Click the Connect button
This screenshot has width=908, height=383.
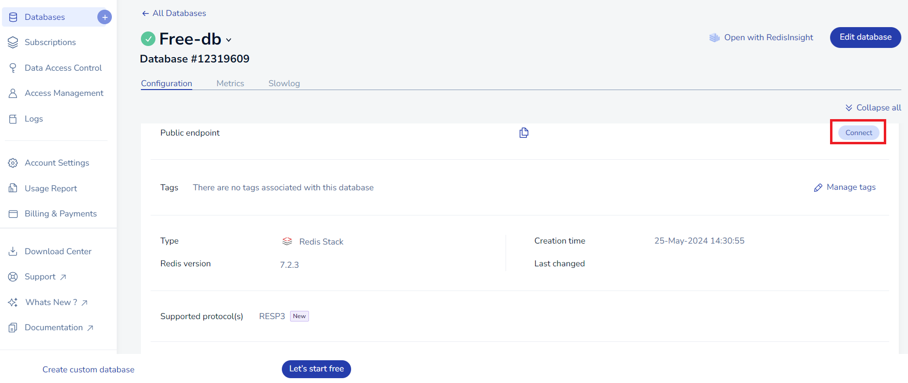pyautogui.click(x=859, y=133)
